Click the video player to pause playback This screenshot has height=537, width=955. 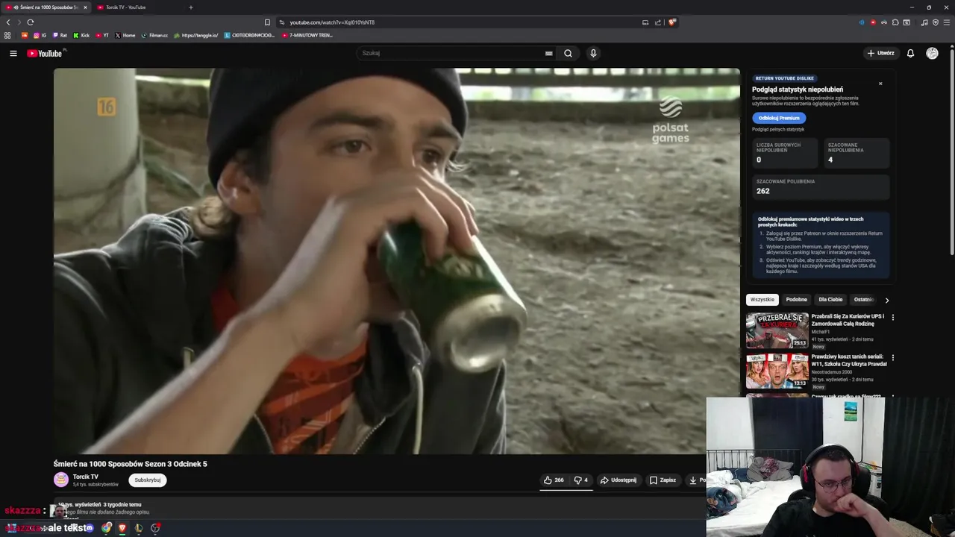tap(397, 261)
